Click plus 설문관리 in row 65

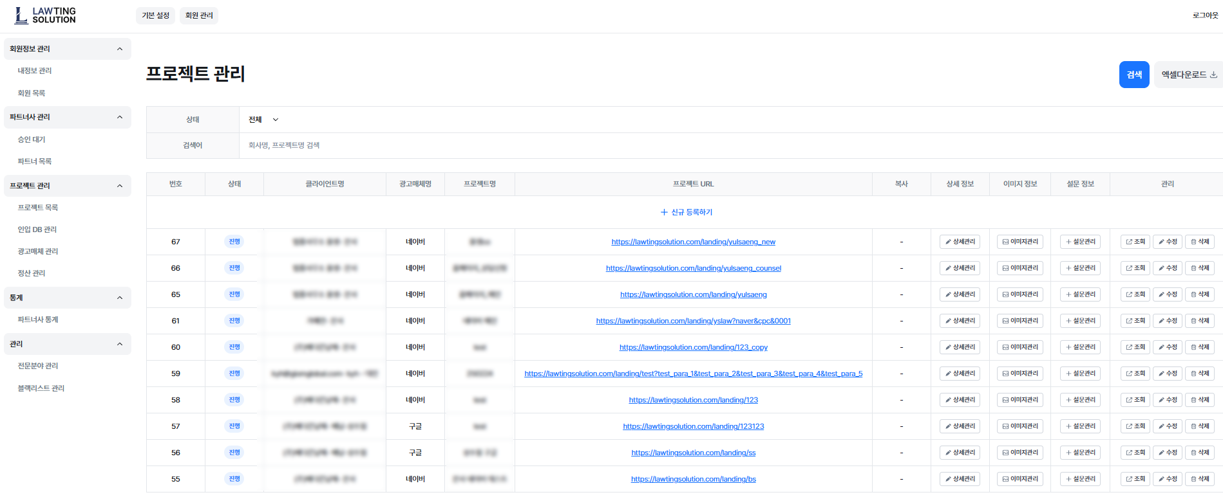coord(1080,294)
